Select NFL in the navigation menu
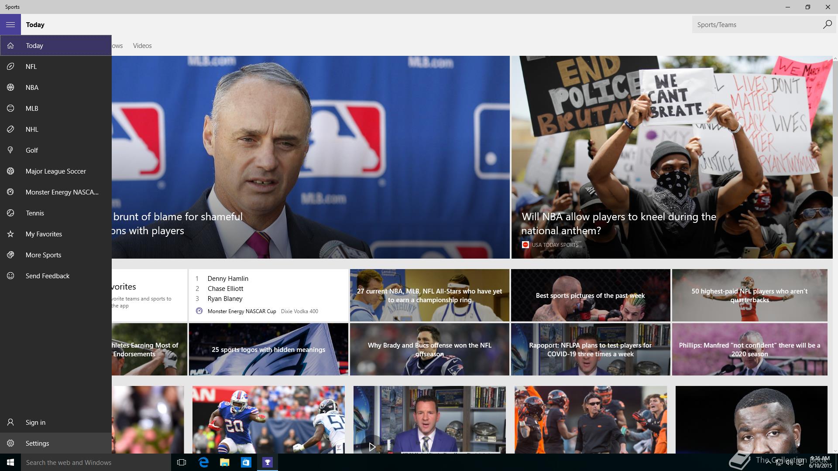The width and height of the screenshot is (838, 471). coord(56,66)
